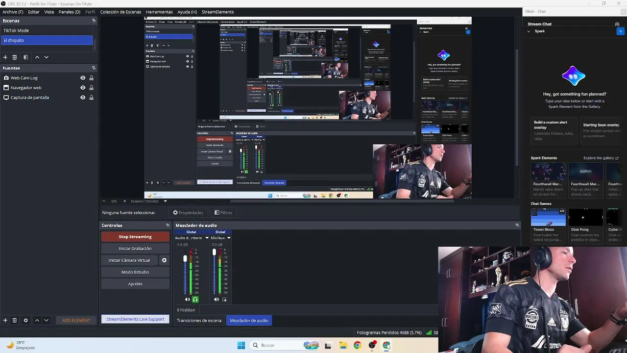
Task: Add a new source with the Fuentes plus icon
Action: point(5,320)
